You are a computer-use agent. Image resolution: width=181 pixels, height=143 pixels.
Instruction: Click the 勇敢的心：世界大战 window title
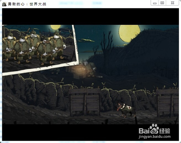[x=27, y=4]
